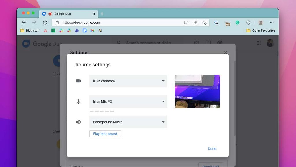The width and height of the screenshot is (296, 167).
Task: Click Done to save source settings
Action: click(212, 148)
